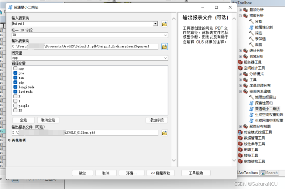Select 线性参考工具 in ArcToolbox
The height and width of the screenshot is (189, 285).
click(x=254, y=144)
